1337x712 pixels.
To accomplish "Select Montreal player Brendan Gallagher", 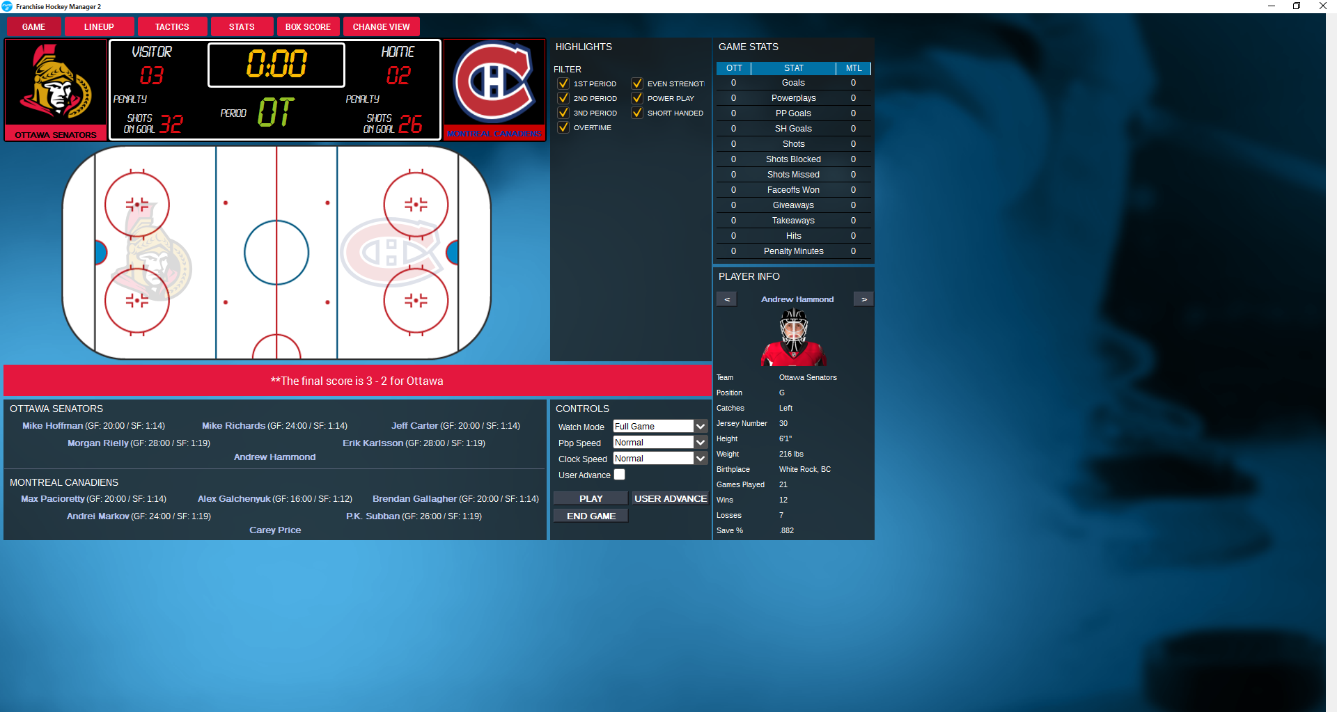I will [x=414, y=499].
